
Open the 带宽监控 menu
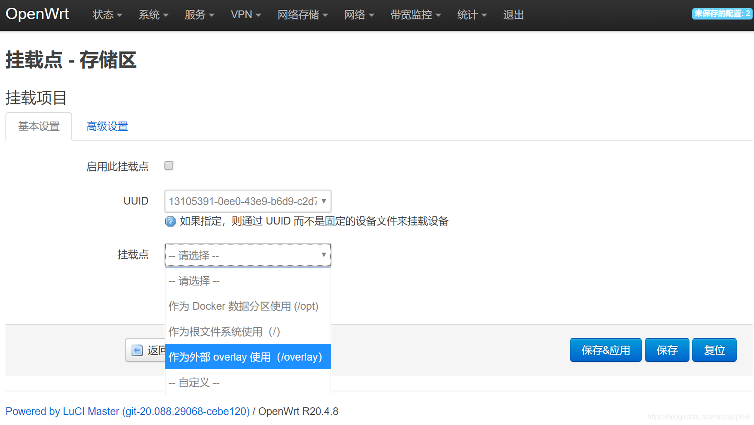(416, 15)
